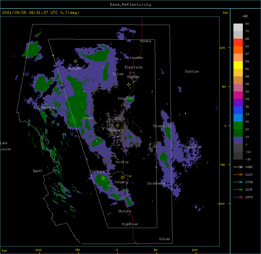Click the HighRiver label
Image resolution: width=261 pixels, height=254 pixels.
pyautogui.click(x=130, y=224)
